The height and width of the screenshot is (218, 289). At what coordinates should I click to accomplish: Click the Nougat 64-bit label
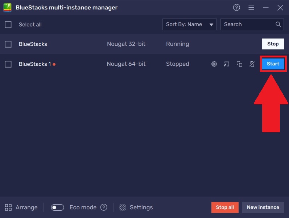pos(126,64)
